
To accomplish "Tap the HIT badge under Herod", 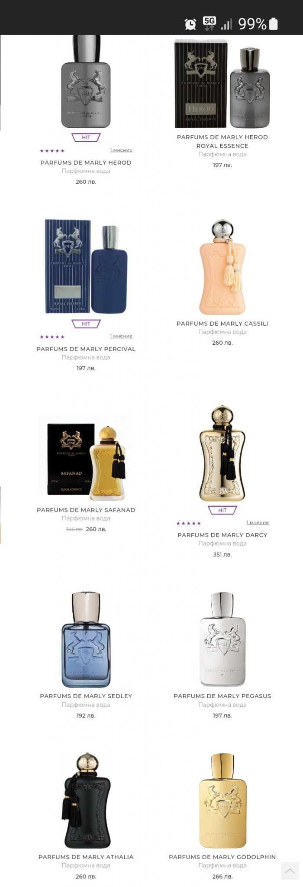I will click(x=86, y=137).
